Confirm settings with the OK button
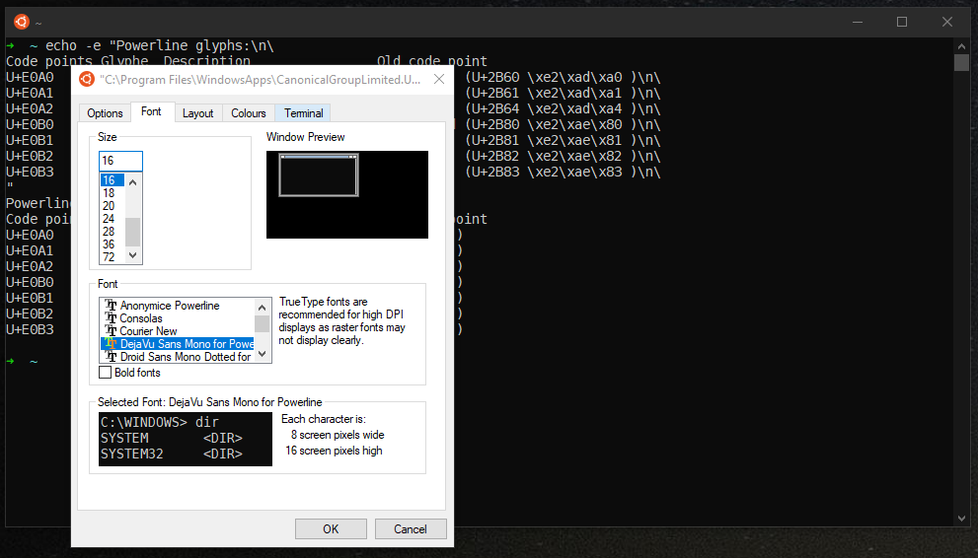 click(x=331, y=528)
